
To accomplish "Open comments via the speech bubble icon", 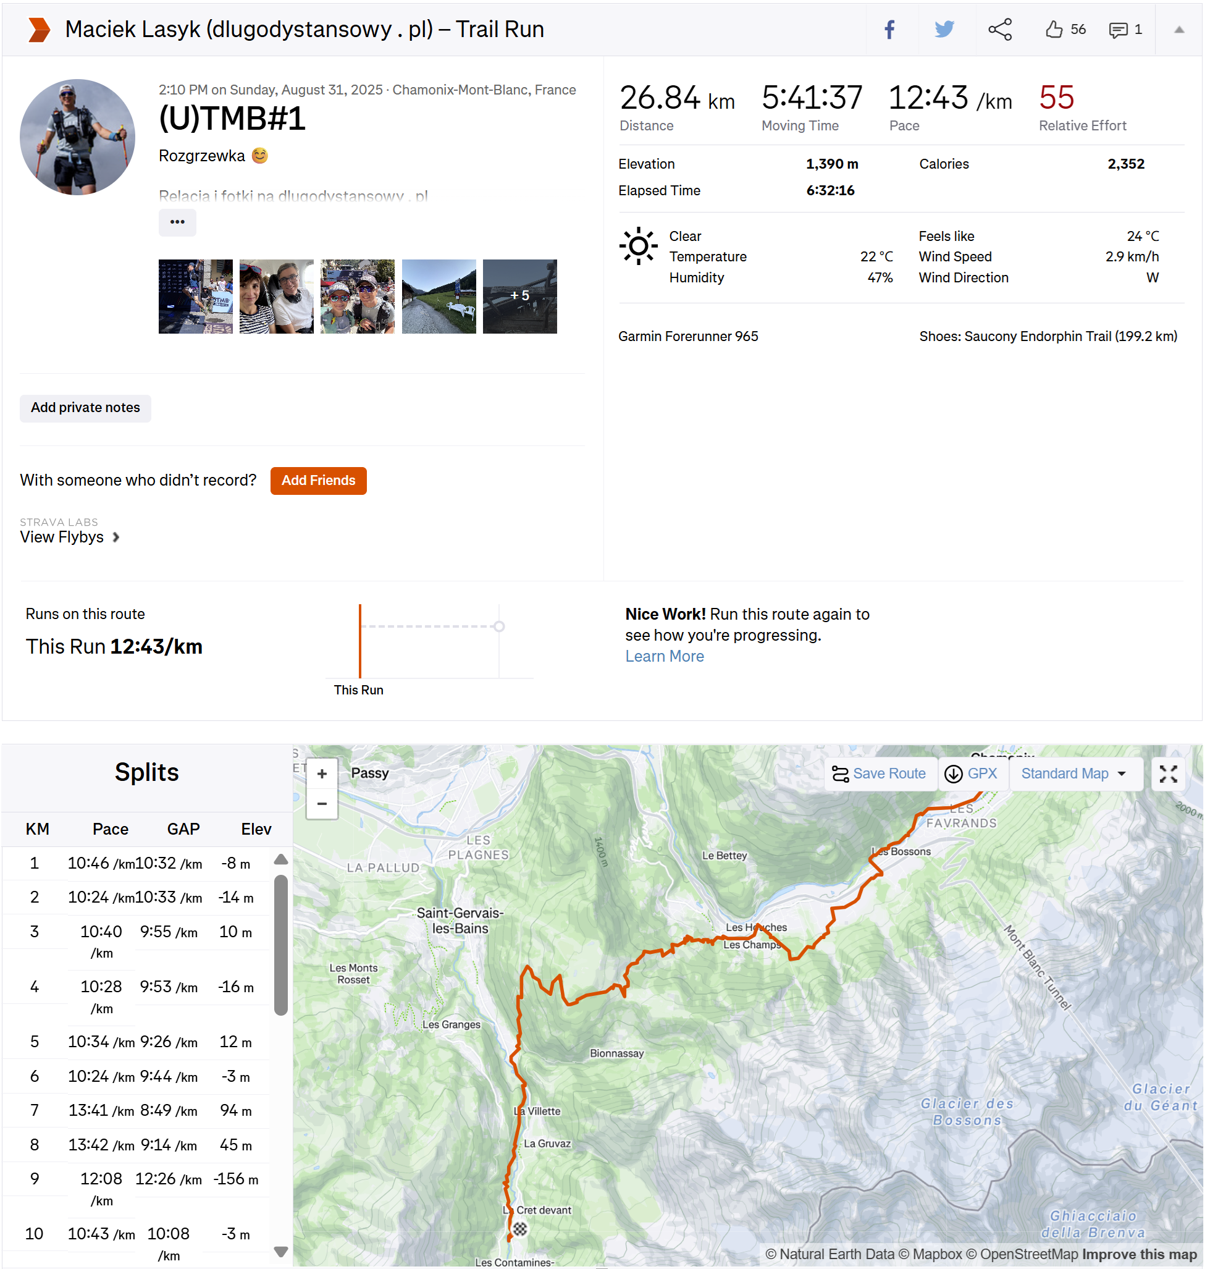I will [1118, 30].
